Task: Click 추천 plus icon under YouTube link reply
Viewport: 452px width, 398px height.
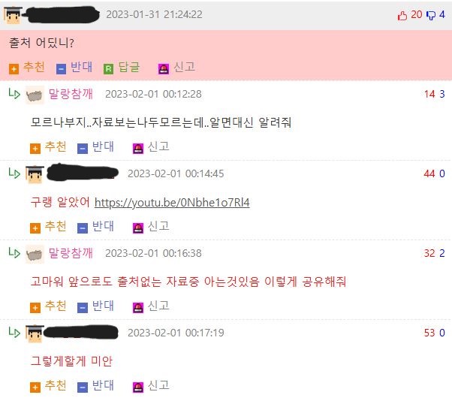Action: point(35,228)
